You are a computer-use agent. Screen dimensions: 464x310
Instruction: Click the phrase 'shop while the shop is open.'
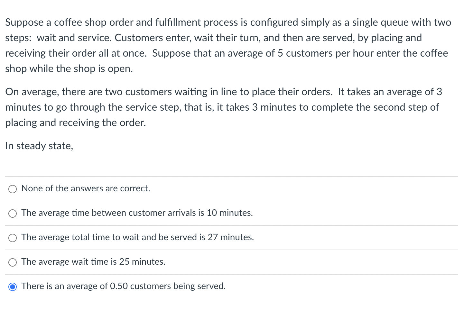[69, 69]
